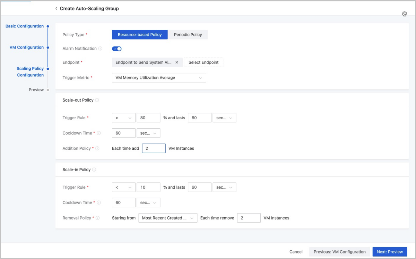
Task: Click the Each time add instances field
Action: click(154, 148)
